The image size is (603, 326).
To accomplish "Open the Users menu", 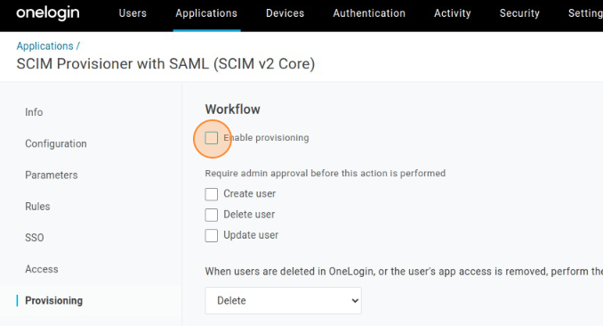I will [133, 13].
